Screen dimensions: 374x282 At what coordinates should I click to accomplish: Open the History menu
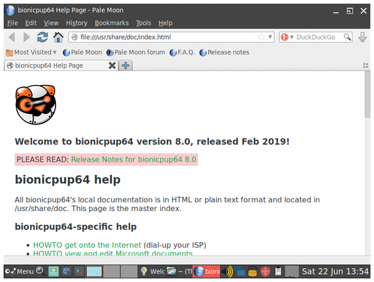77,23
